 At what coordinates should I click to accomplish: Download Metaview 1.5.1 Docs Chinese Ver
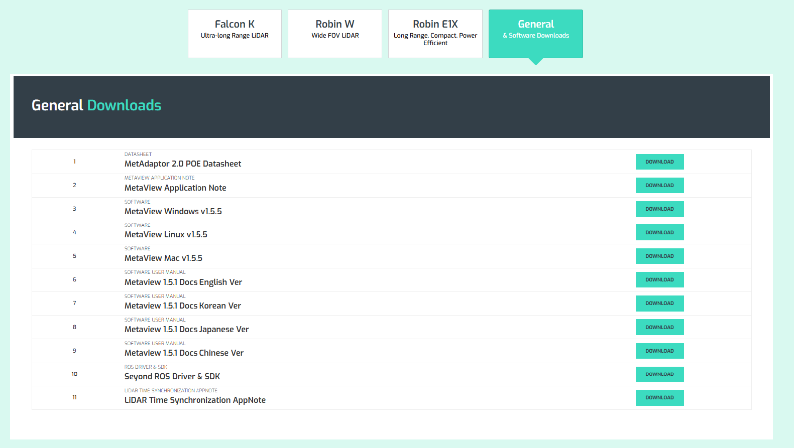click(659, 351)
